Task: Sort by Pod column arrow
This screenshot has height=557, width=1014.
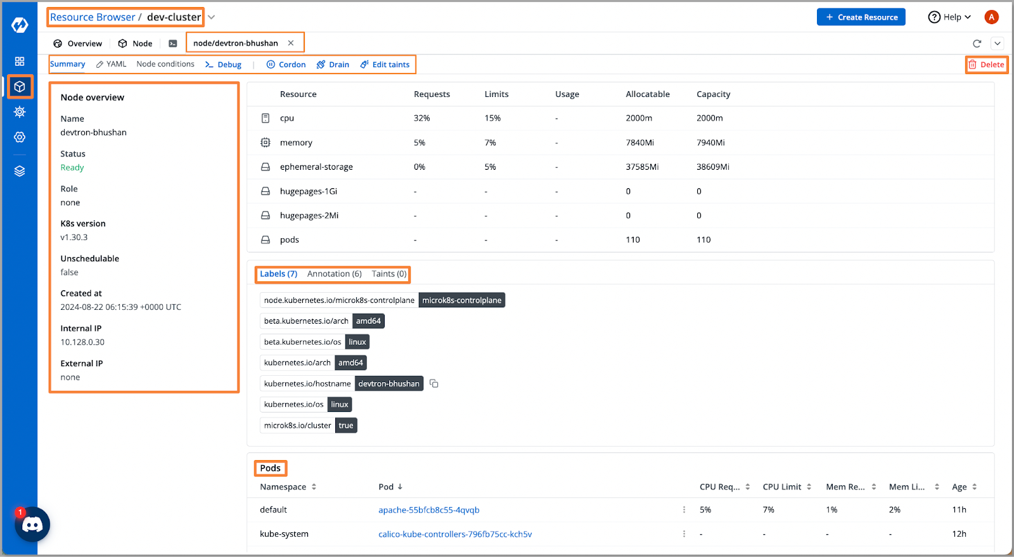Action: [x=400, y=487]
